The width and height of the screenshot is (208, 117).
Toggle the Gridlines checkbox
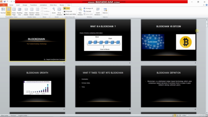[x=42, y=11]
